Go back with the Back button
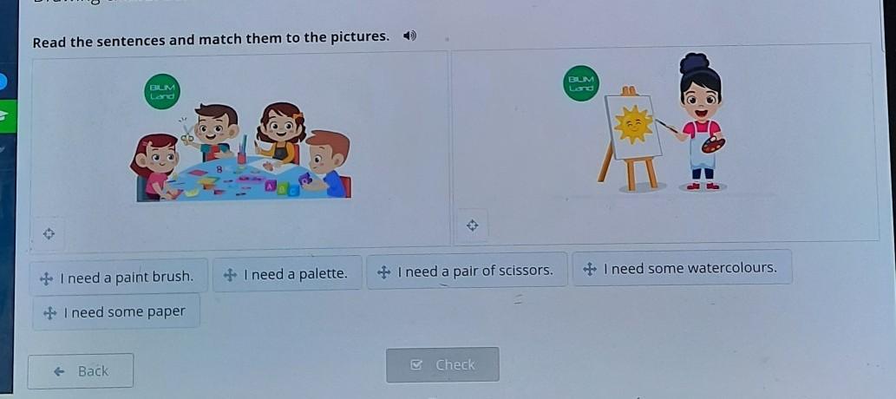Image resolution: width=896 pixels, height=399 pixels. click(x=81, y=371)
